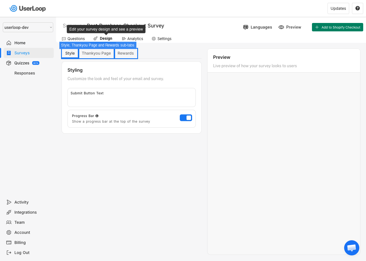Viewport: 366px width, 261px height.
Task: Switch to the Thankyou Page sub-tab
Action: (96, 53)
